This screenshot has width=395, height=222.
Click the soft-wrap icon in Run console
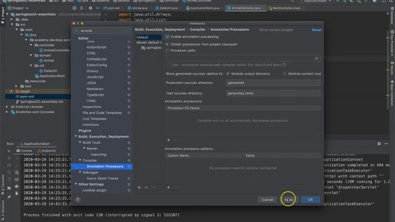click(x=17, y=173)
